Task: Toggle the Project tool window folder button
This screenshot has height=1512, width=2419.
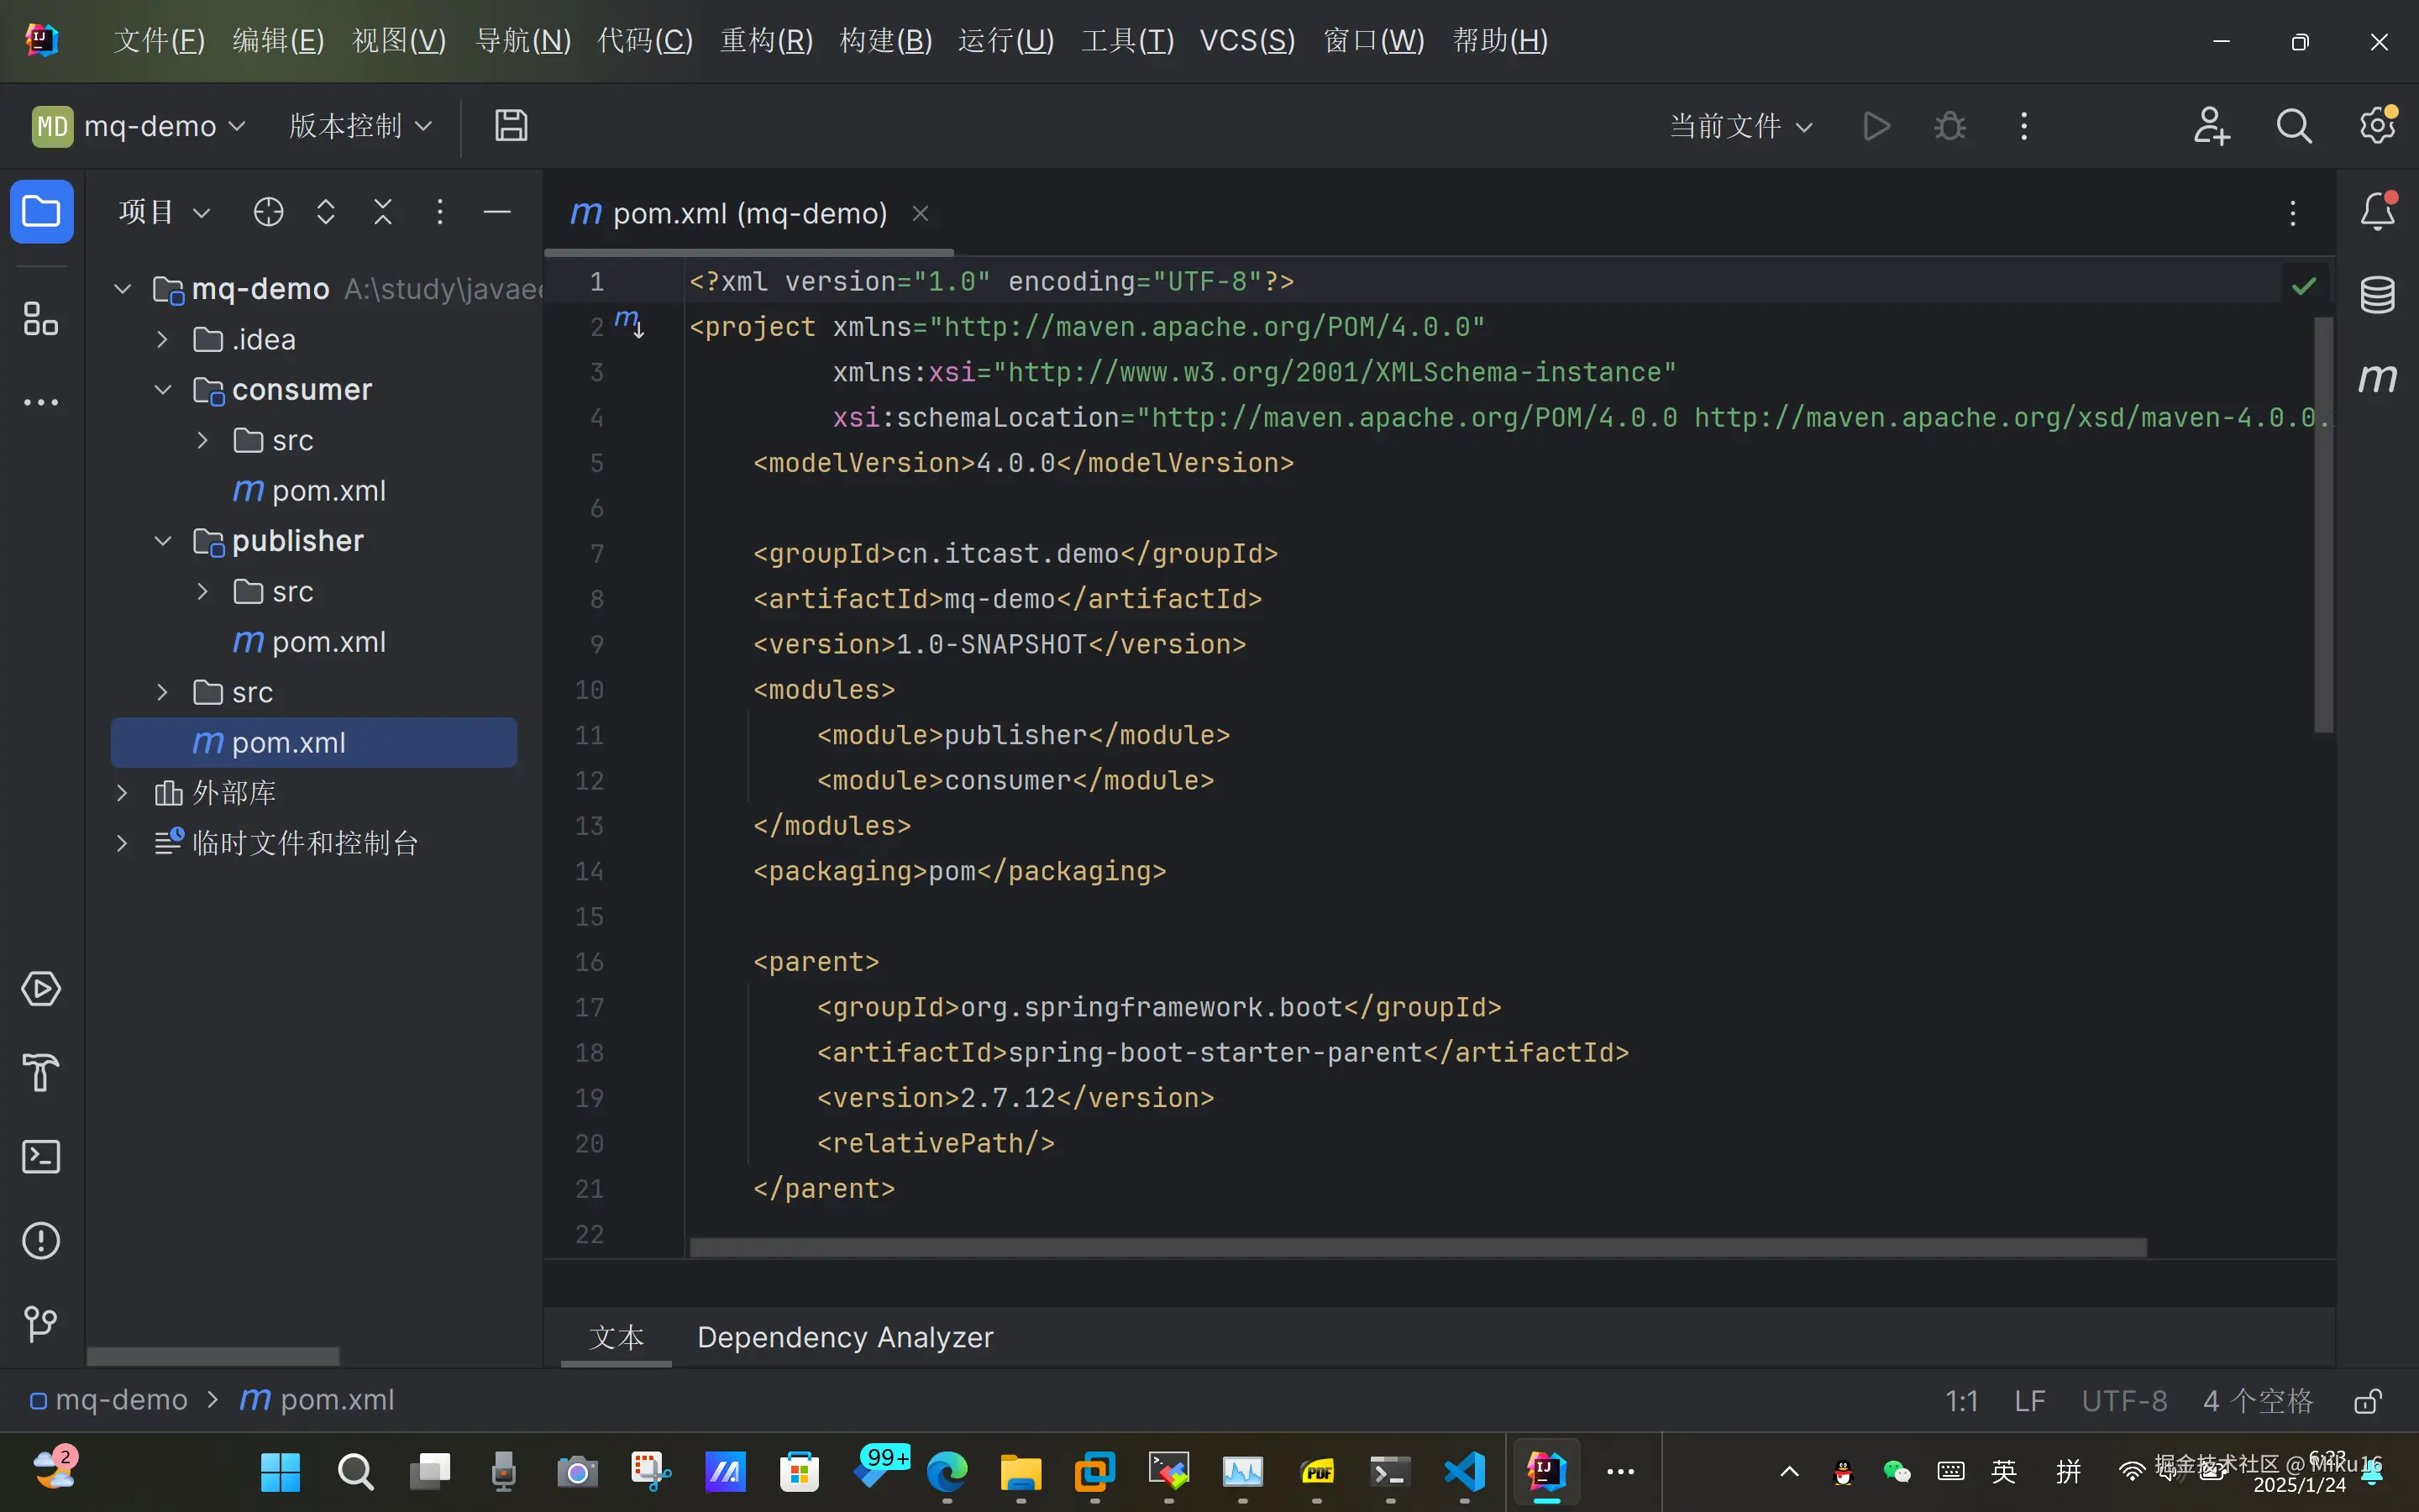Action: [41, 212]
